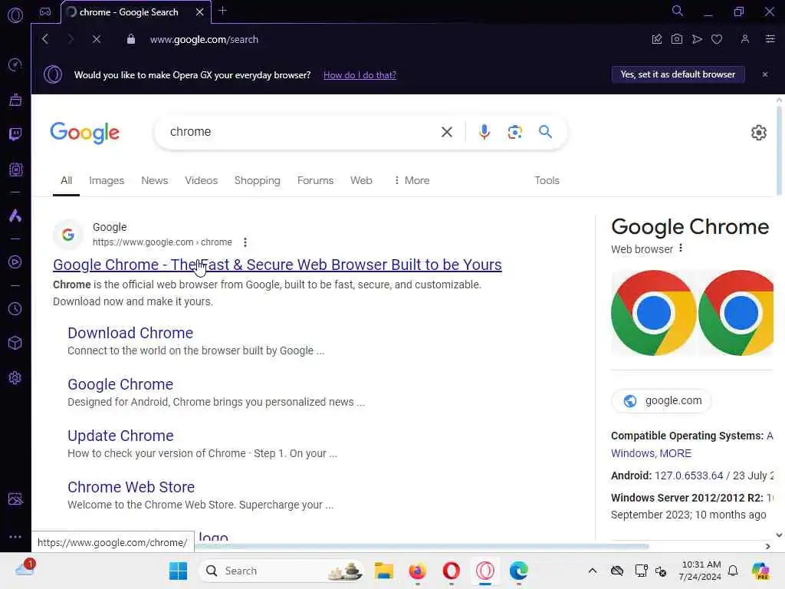785x589 pixels.
Task: Switch to the Images tab
Action: pyautogui.click(x=107, y=180)
